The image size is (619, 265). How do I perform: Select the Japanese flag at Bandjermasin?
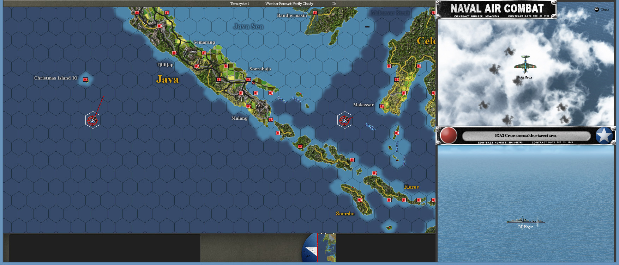tap(315, 13)
